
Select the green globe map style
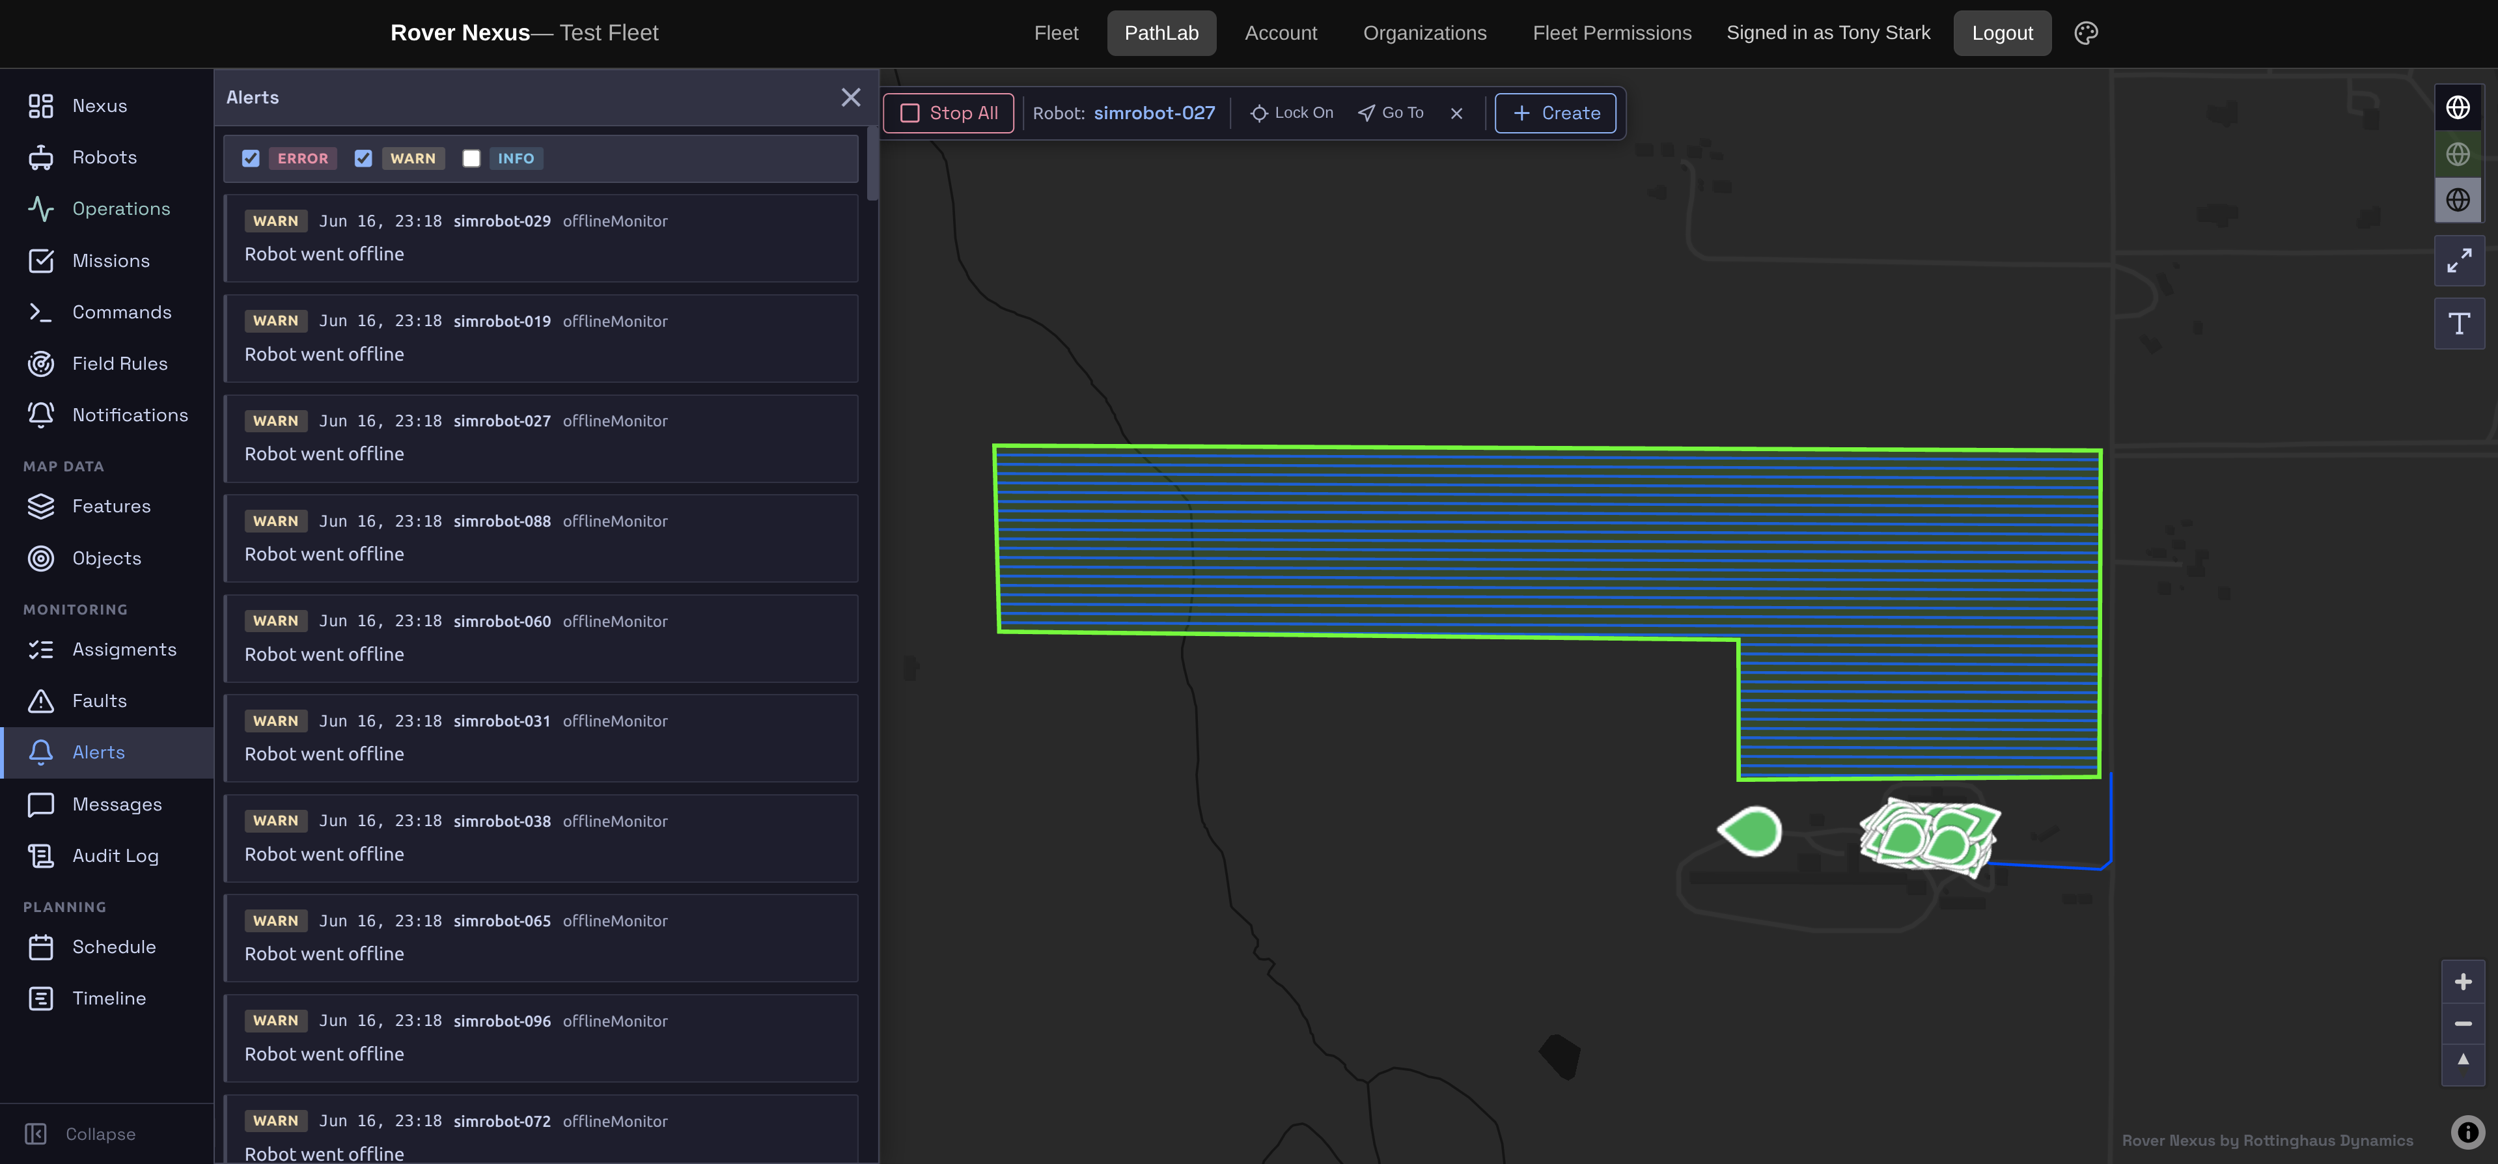tap(2458, 153)
